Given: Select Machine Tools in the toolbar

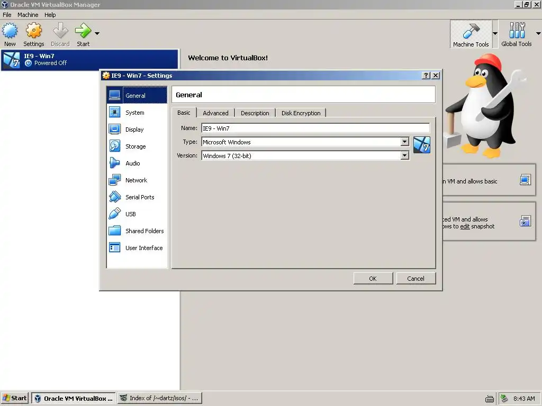Looking at the screenshot, I should pos(471,34).
